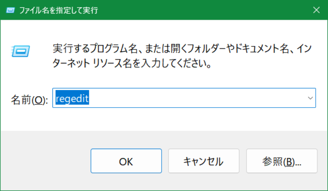Click the small Run icon in title bar
This screenshot has width=328, height=191.
[10, 10]
